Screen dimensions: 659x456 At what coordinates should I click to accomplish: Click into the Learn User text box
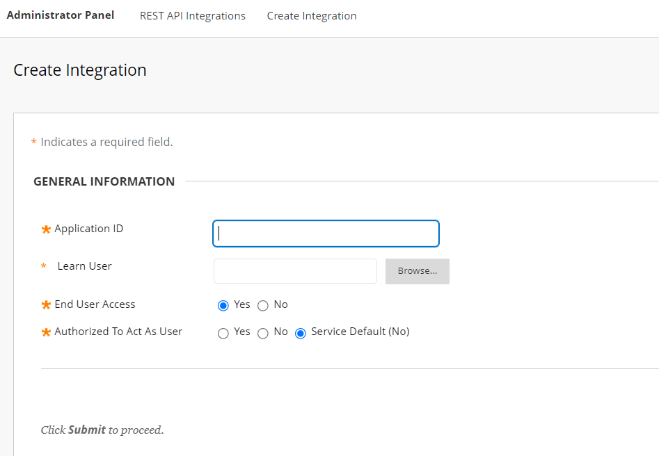[x=295, y=271]
